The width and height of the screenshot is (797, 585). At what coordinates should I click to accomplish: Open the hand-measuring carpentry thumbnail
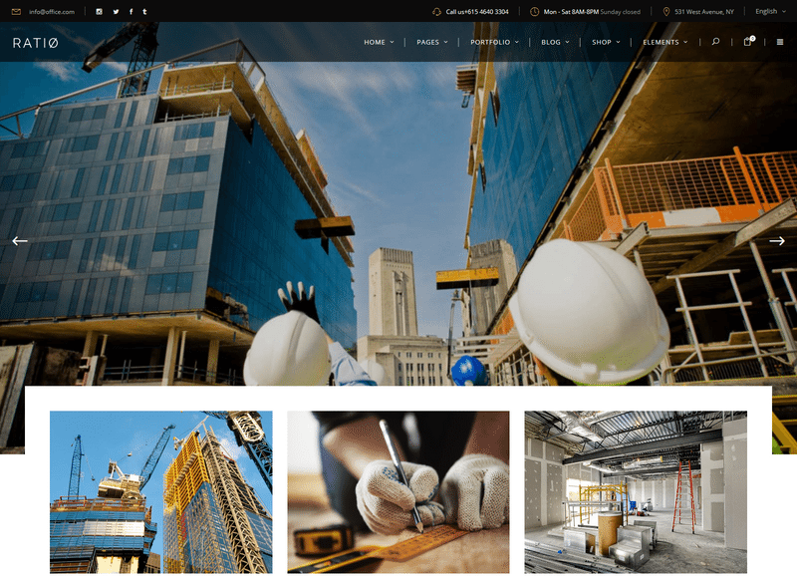398,491
